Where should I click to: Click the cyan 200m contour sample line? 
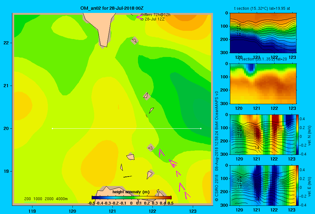30,202
